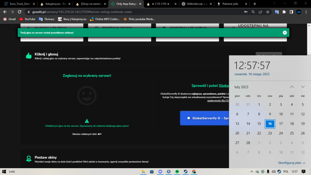Select 16 in the calendar
311x175 pixels.
270,124
